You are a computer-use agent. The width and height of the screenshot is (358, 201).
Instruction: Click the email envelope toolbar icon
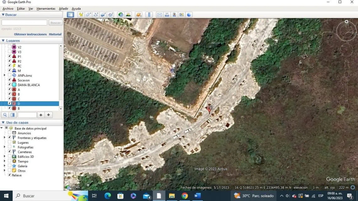point(160,15)
